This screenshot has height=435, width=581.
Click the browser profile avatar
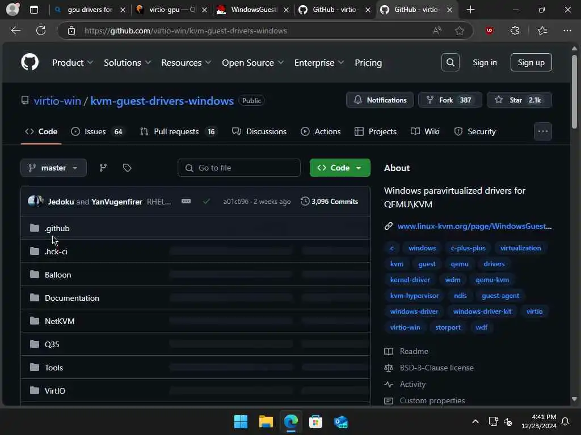point(12,9)
